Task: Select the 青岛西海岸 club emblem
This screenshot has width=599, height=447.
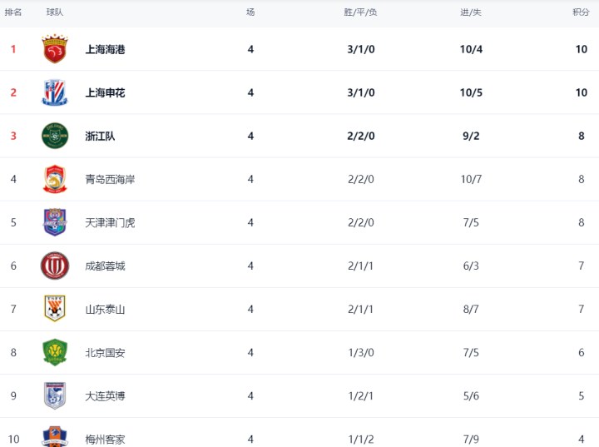Action: tap(55, 179)
